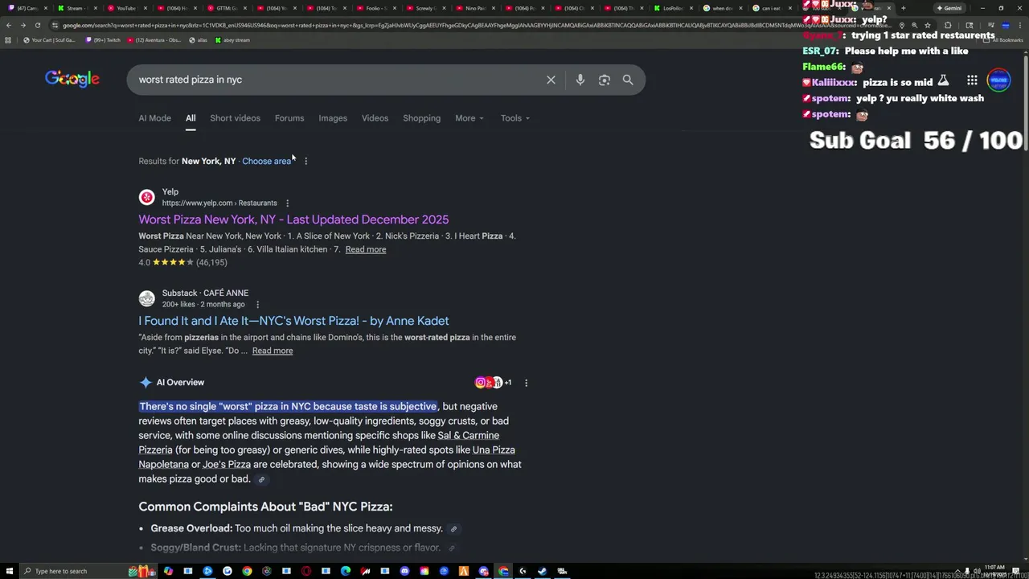1029x579 pixels.
Task: Open AI Overview three-dot options menu
Action: click(x=526, y=383)
